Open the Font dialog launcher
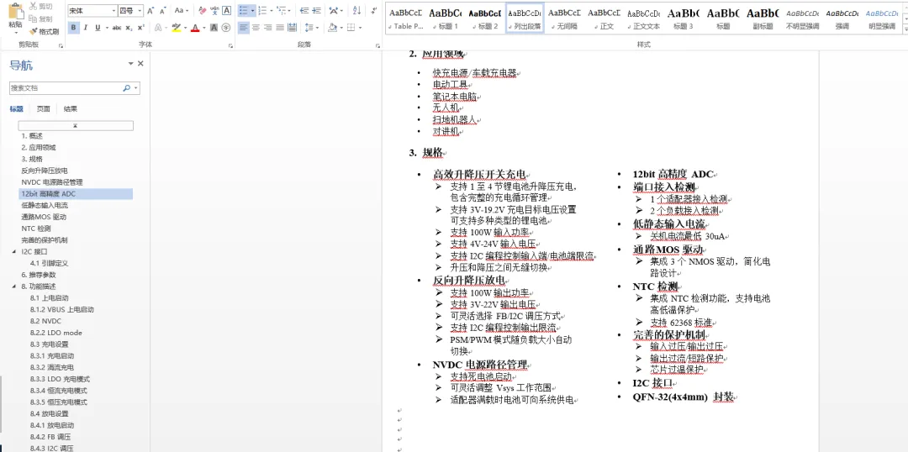Viewport: 908px width, 452px height. tap(230, 45)
